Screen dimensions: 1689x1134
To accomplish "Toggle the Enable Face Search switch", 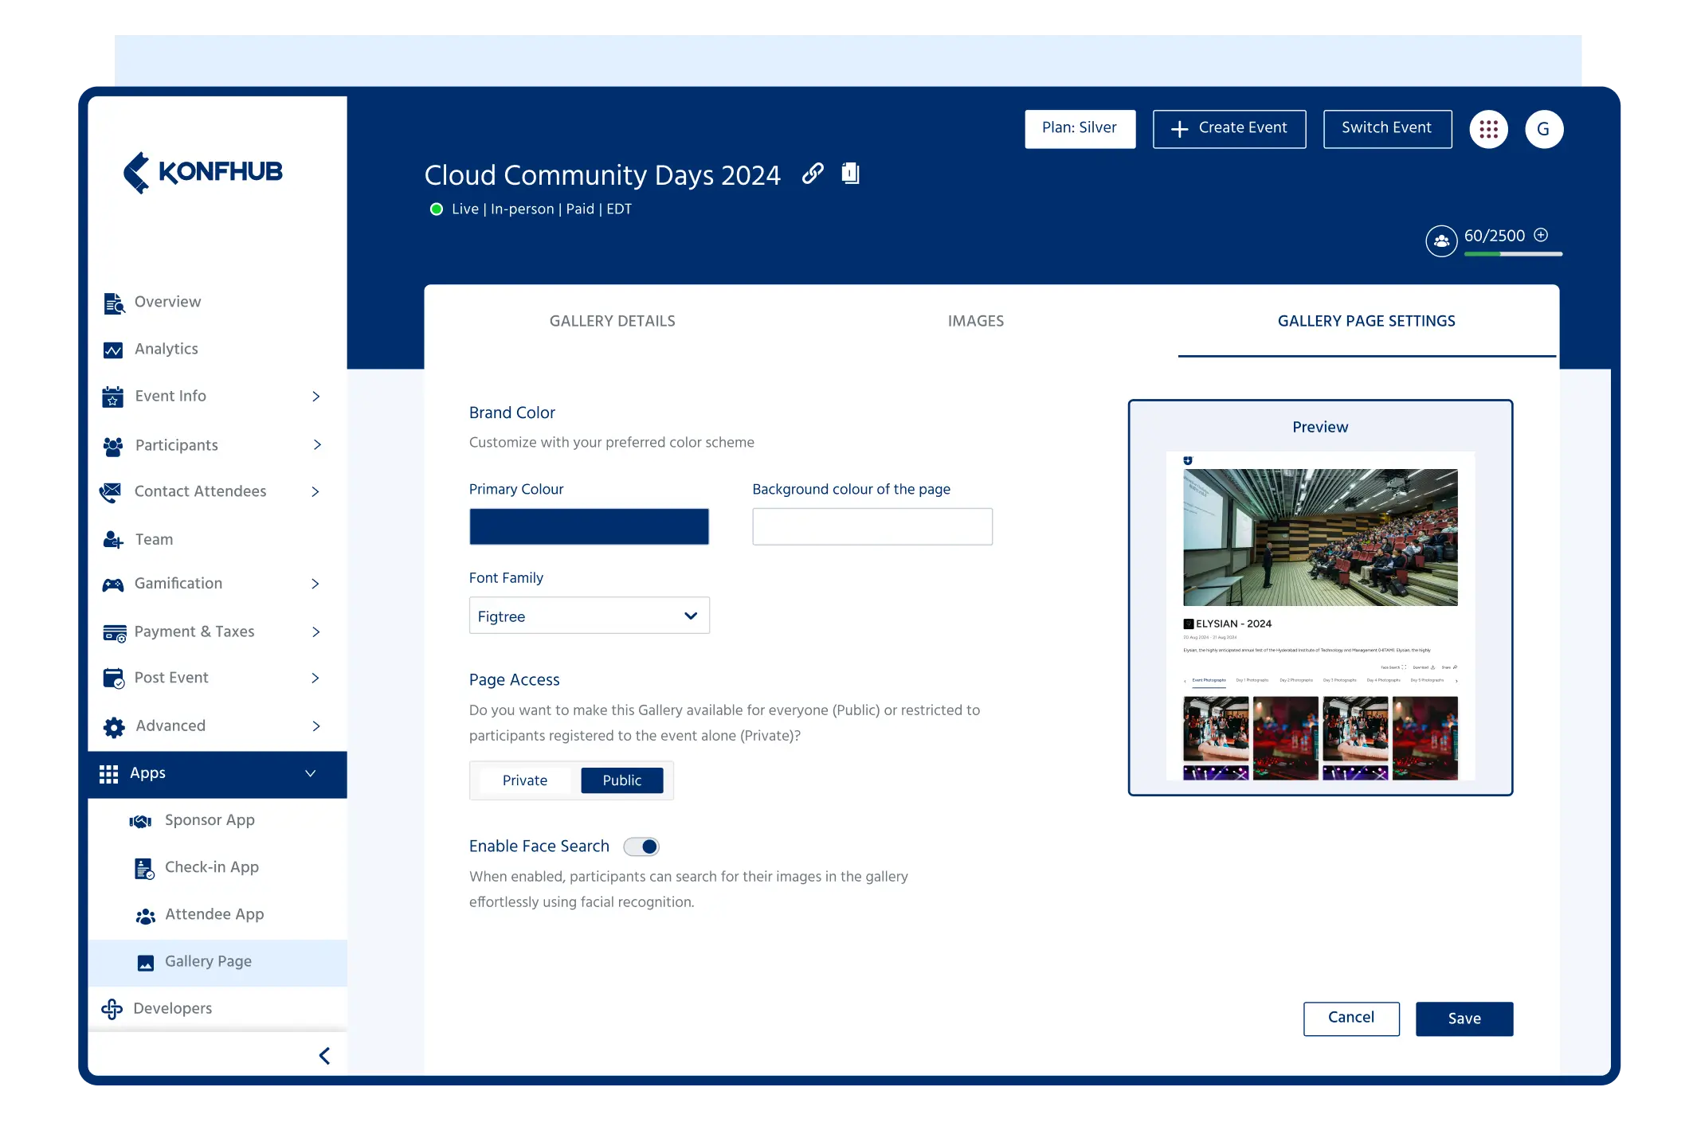I will (645, 847).
